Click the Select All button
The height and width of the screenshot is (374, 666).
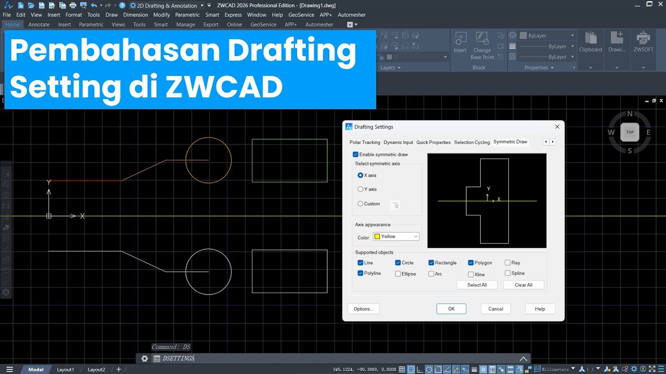477,285
